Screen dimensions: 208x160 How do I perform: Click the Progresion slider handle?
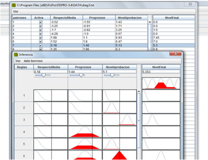(81, 75)
